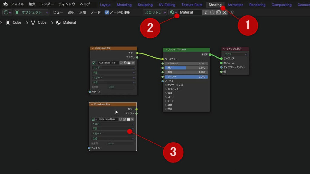
Task: Click the Cube object icon in breadcrumb
Action: click(8, 22)
